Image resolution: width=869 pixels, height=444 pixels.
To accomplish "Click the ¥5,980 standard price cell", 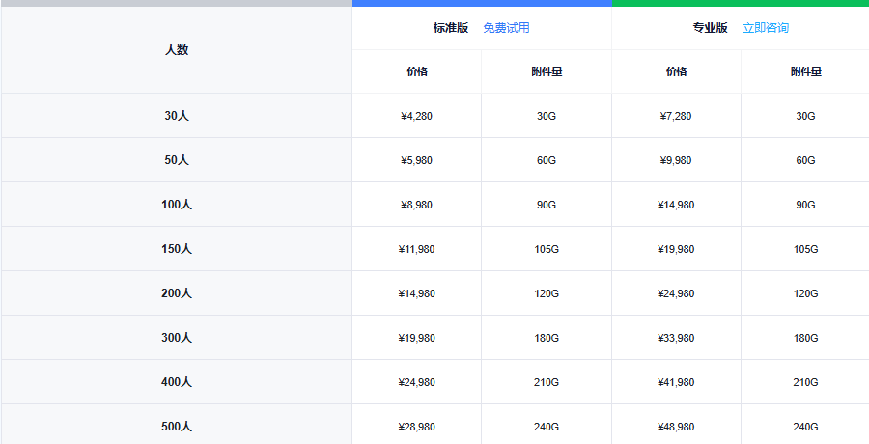I will point(417,161).
